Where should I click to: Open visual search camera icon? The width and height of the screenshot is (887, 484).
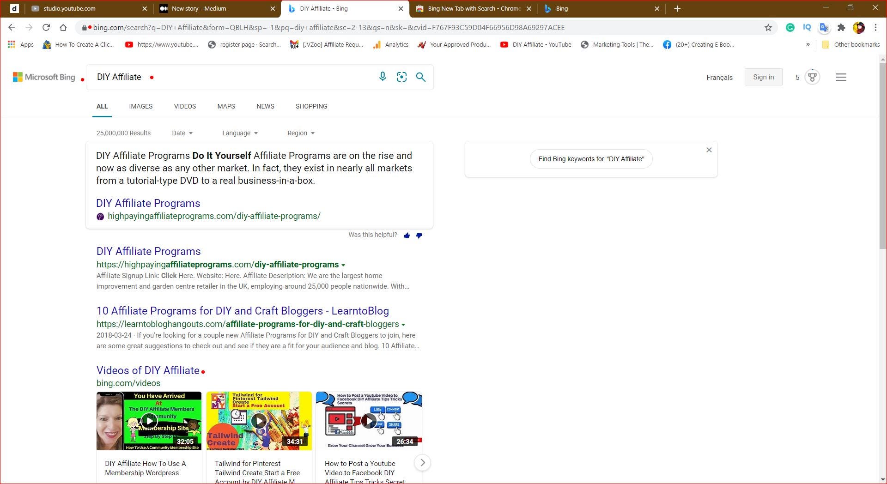point(401,77)
